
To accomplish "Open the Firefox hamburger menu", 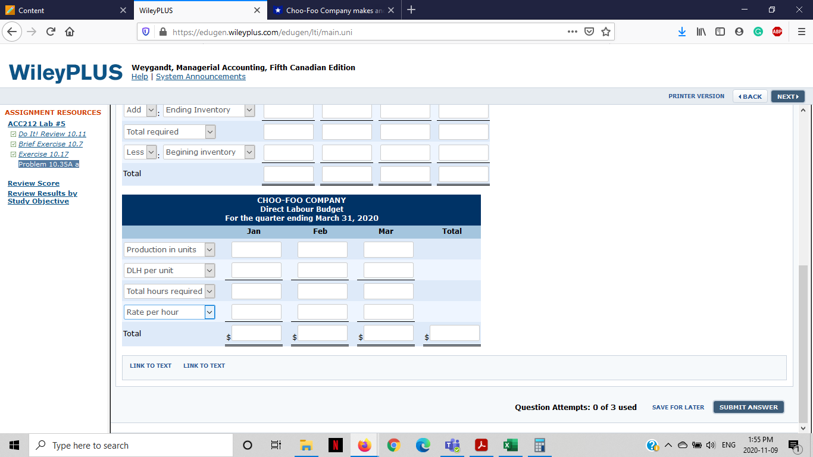I will point(801,31).
